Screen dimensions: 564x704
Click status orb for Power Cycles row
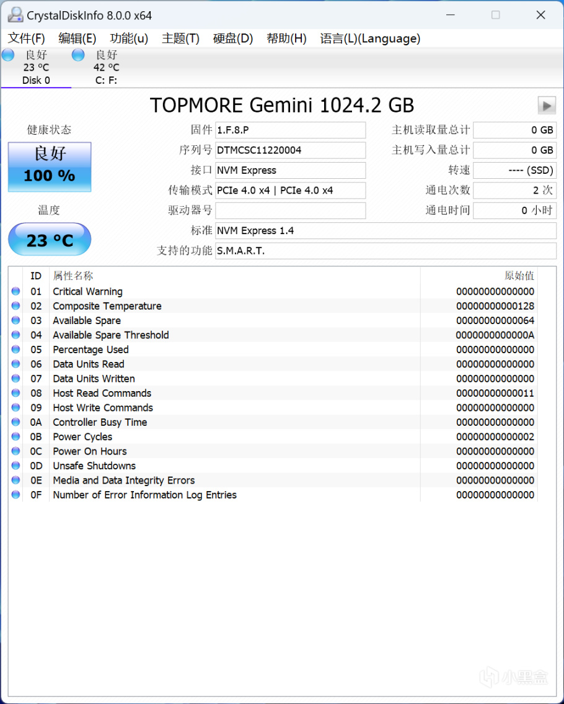pyautogui.click(x=15, y=436)
